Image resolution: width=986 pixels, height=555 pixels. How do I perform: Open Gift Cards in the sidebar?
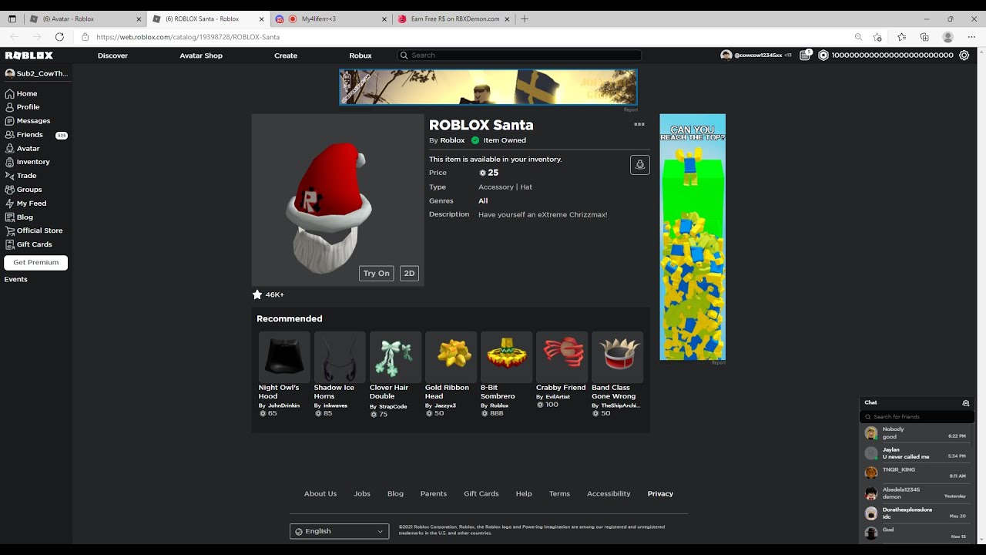(29, 244)
